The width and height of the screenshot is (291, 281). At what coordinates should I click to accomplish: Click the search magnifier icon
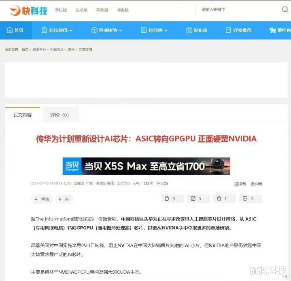click(x=285, y=9)
